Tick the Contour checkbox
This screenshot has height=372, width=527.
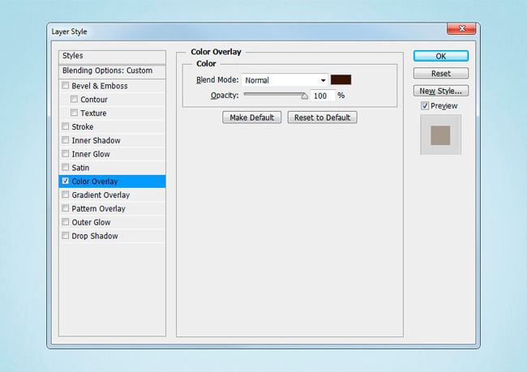tap(74, 99)
